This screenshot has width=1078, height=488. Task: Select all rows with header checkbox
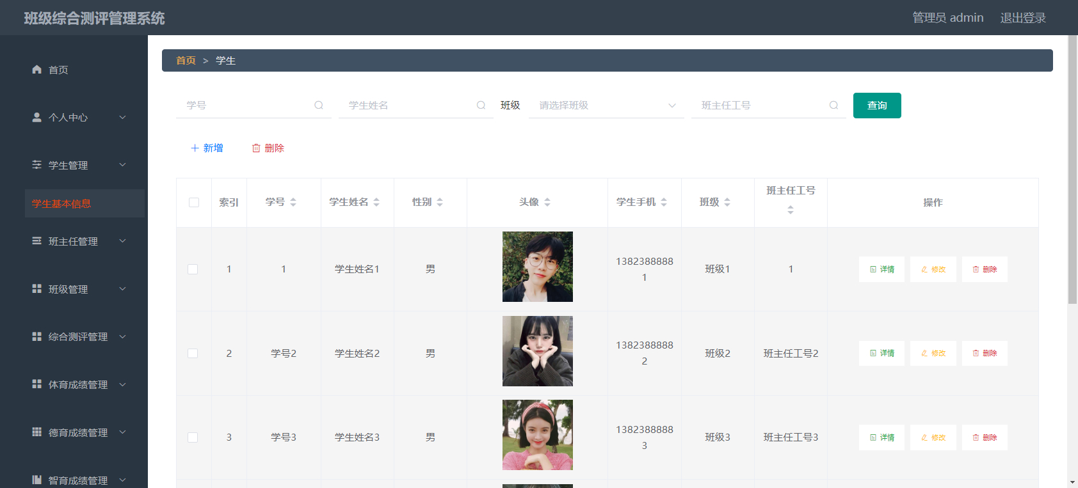(194, 202)
